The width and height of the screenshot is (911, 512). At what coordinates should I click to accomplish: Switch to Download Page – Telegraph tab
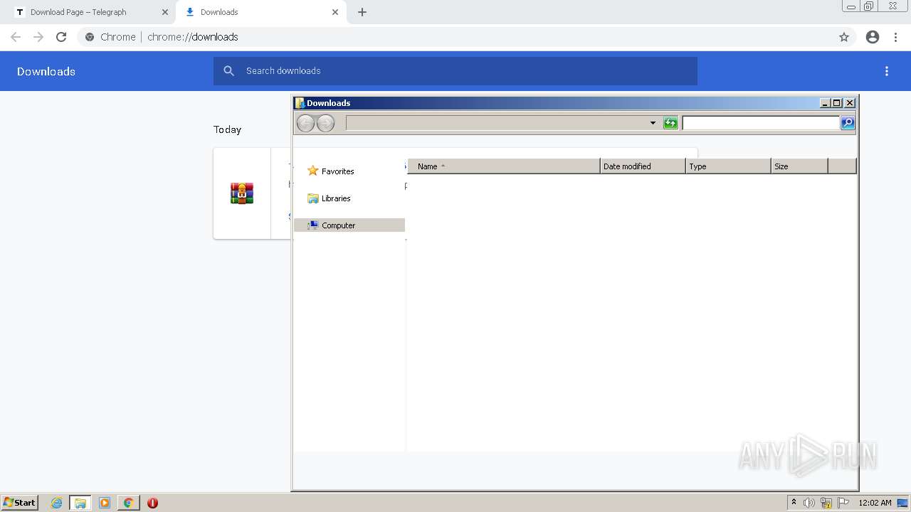point(89,12)
